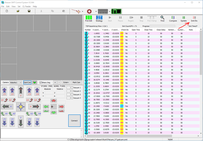
Task: Click the green left jog arrow
Action: [46, 107]
